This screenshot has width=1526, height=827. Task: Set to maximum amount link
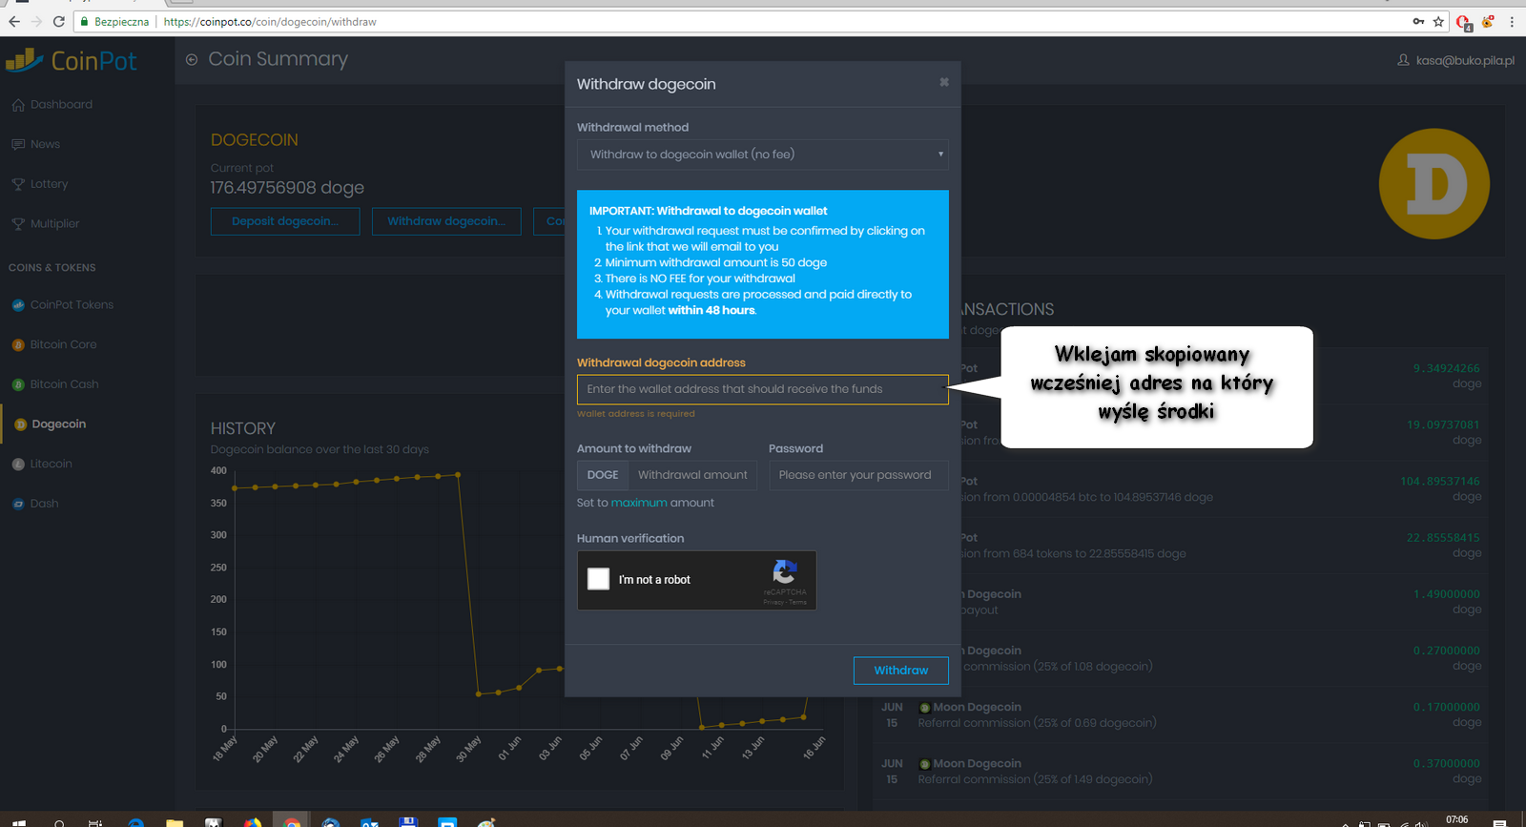(x=639, y=503)
